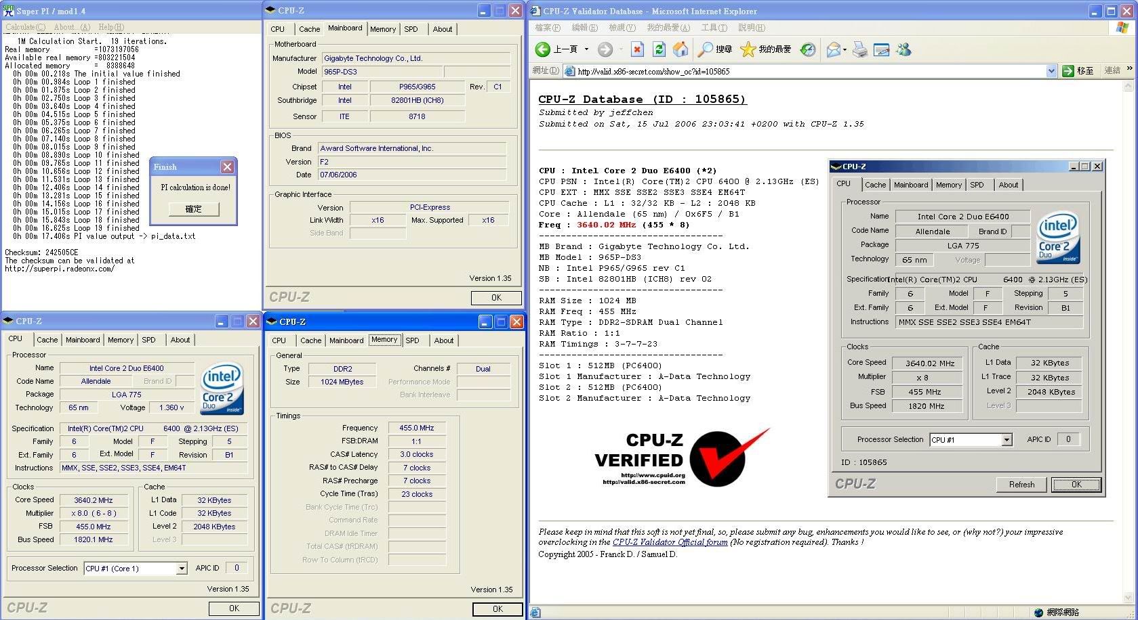
Task: Click OK in the Mainboard CPU-Z window
Action: 496,298
